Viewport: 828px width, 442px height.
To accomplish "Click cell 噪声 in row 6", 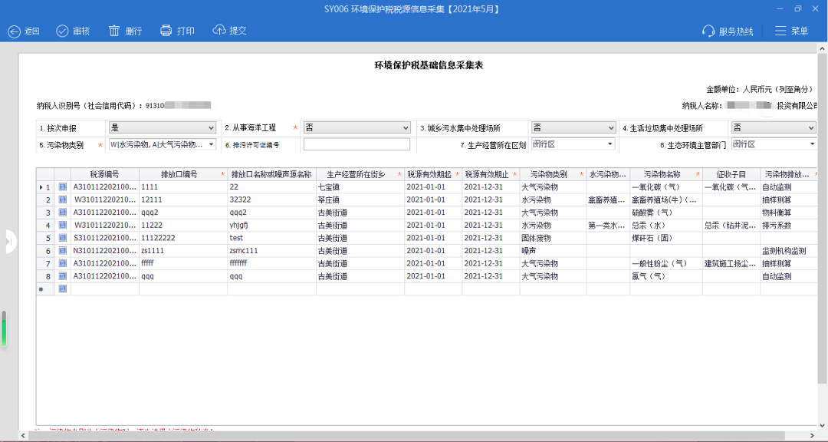I will [x=552, y=250].
